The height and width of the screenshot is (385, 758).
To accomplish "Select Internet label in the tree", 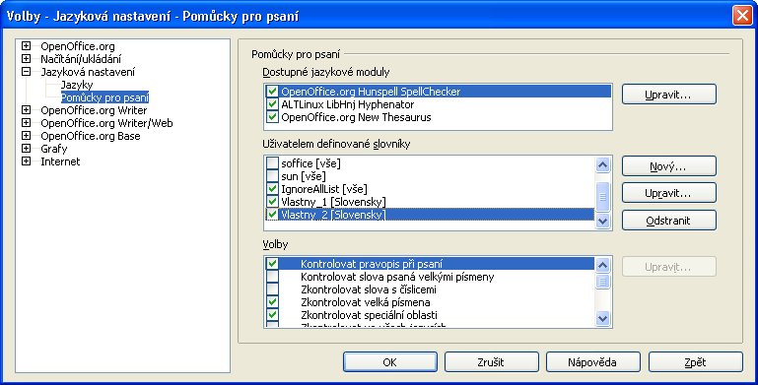I will pyautogui.click(x=60, y=161).
